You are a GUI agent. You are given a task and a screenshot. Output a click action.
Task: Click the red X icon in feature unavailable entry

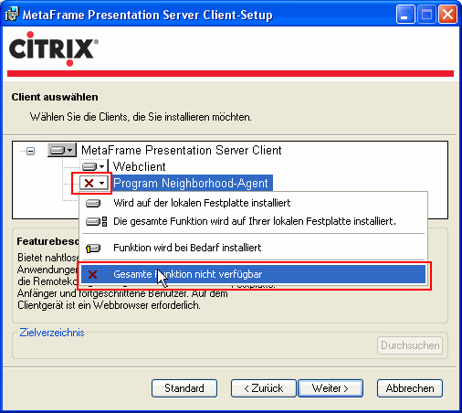pos(92,274)
